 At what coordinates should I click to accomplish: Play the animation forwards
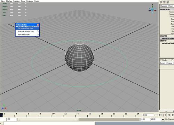(x=173, y=115)
